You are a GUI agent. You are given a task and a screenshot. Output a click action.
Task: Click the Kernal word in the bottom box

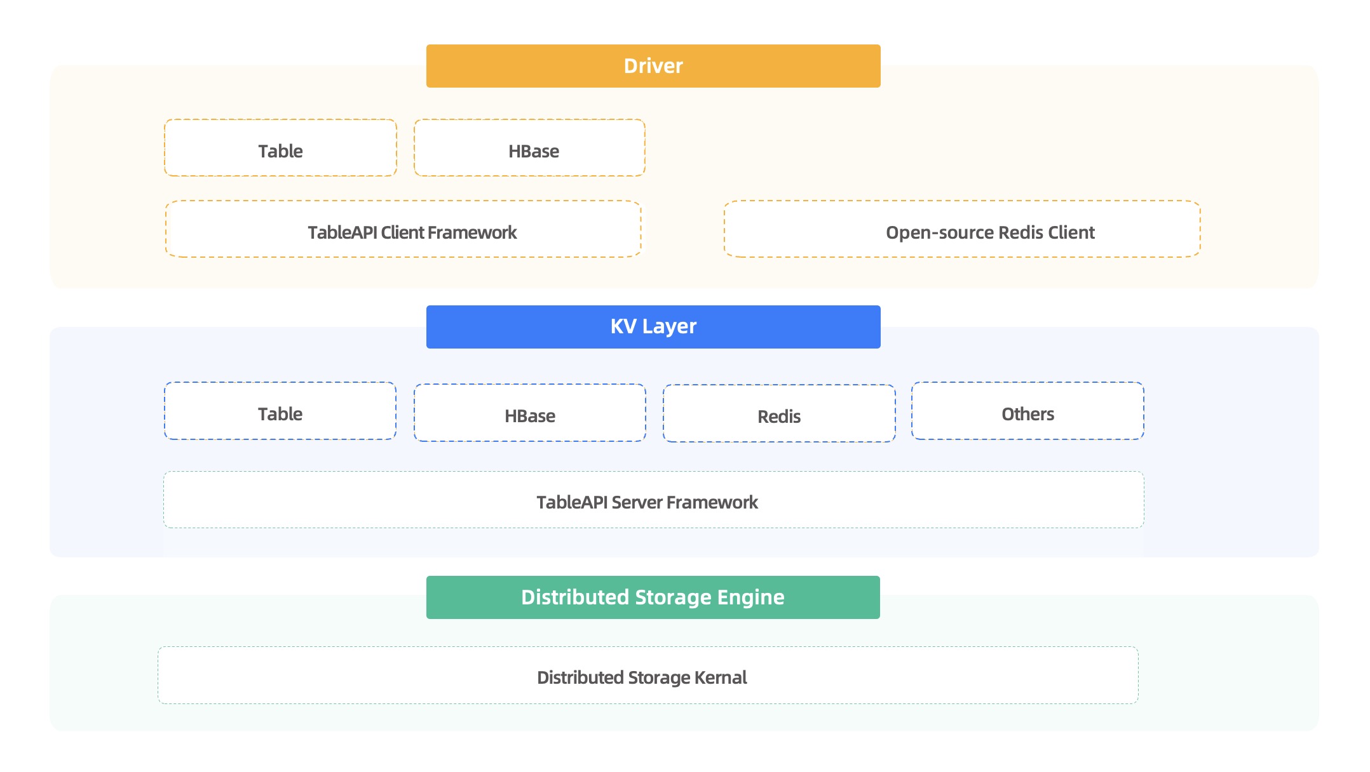(721, 677)
